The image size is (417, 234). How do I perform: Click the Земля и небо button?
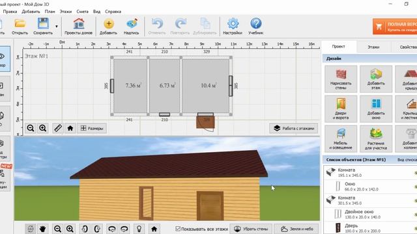pyautogui.click(x=297, y=229)
